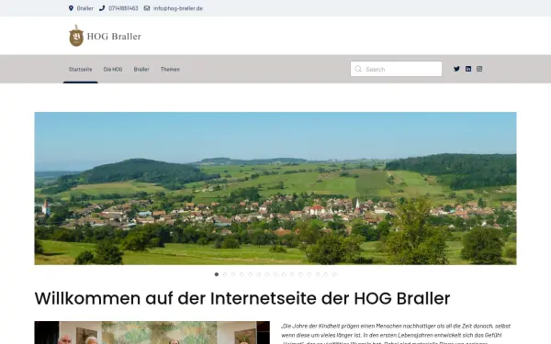
Task: Click the Braller location text in top bar
Action: coord(85,8)
